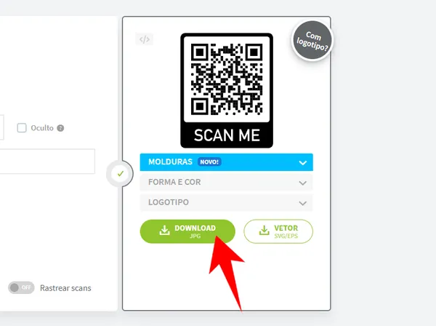Enable the Rastrear scans toggle
Screen dimensions: 436x326
(21, 287)
